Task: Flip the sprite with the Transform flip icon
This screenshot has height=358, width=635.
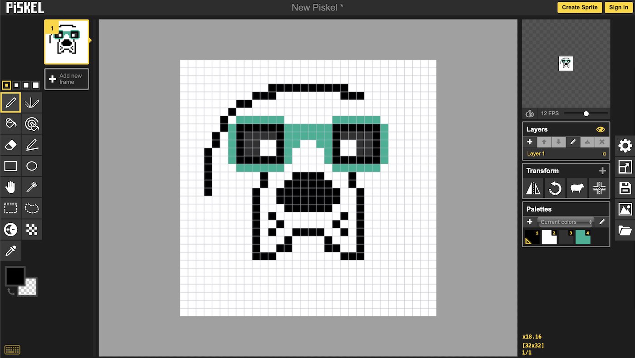Action: tap(533, 188)
